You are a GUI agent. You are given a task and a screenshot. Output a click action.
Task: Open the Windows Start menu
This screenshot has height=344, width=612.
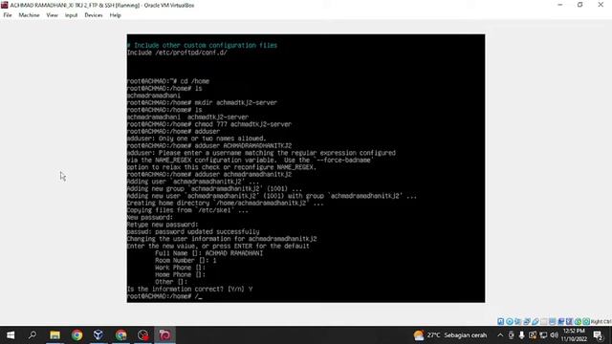(x=11, y=335)
